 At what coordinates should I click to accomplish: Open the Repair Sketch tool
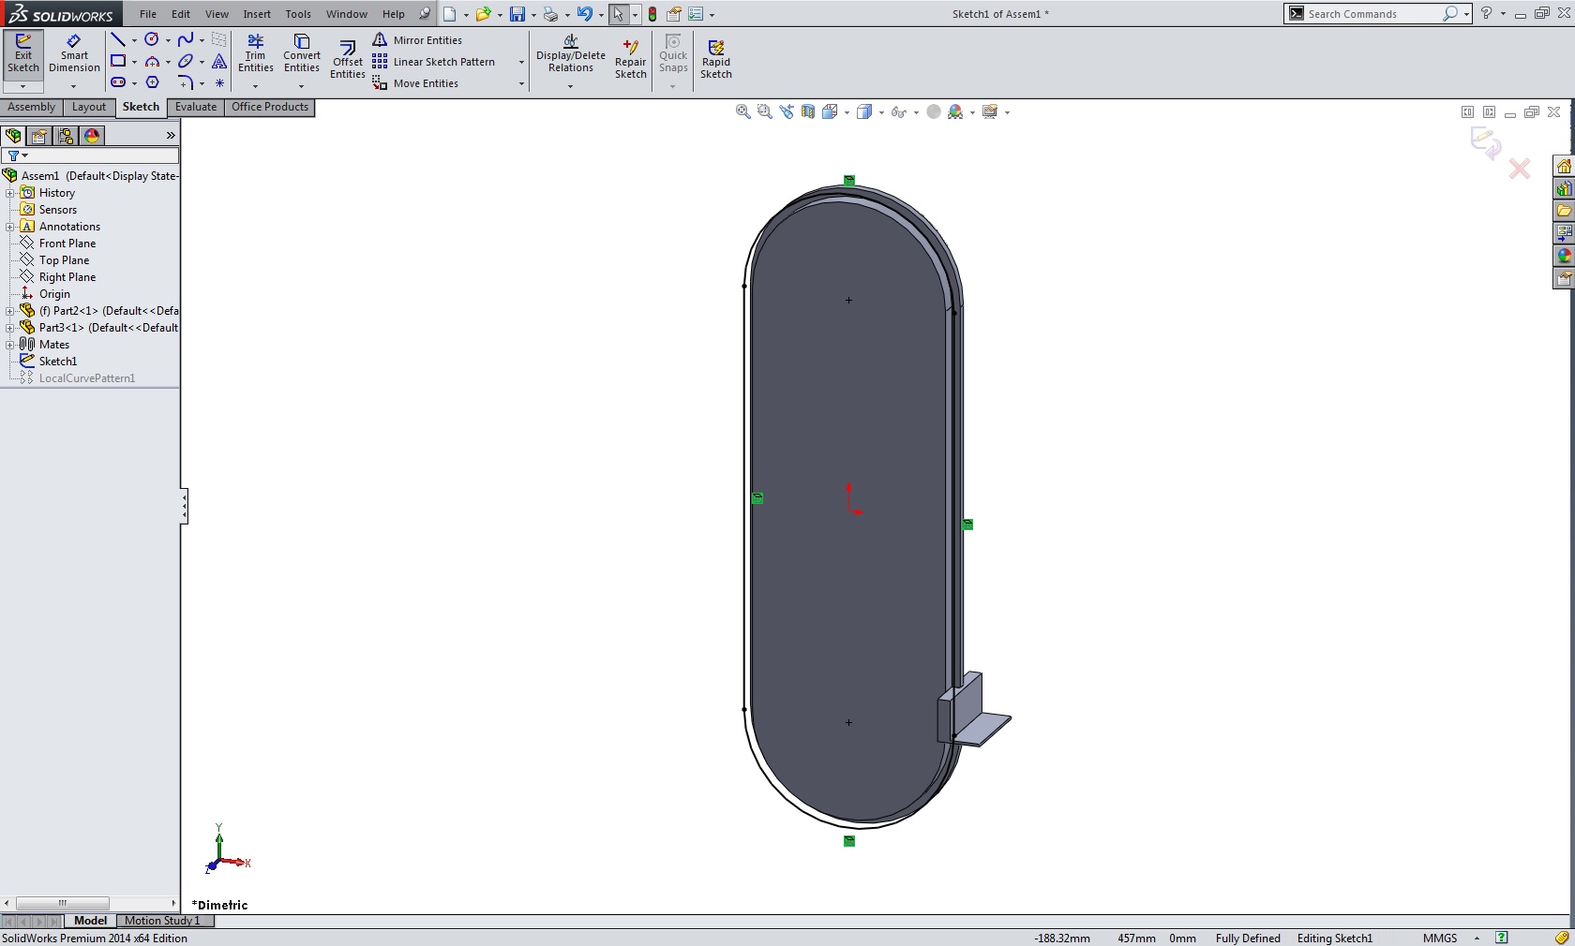click(630, 60)
